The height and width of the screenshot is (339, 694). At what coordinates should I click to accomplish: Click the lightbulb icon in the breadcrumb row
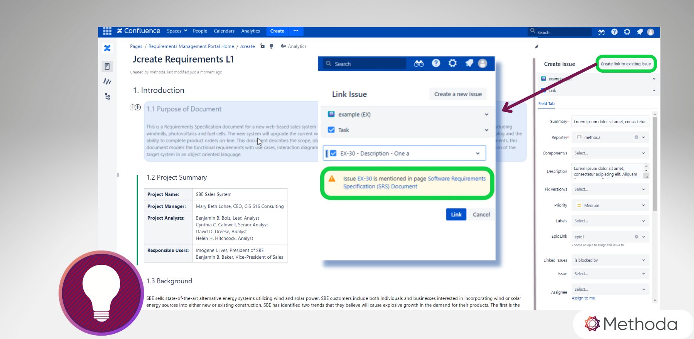pos(271,46)
